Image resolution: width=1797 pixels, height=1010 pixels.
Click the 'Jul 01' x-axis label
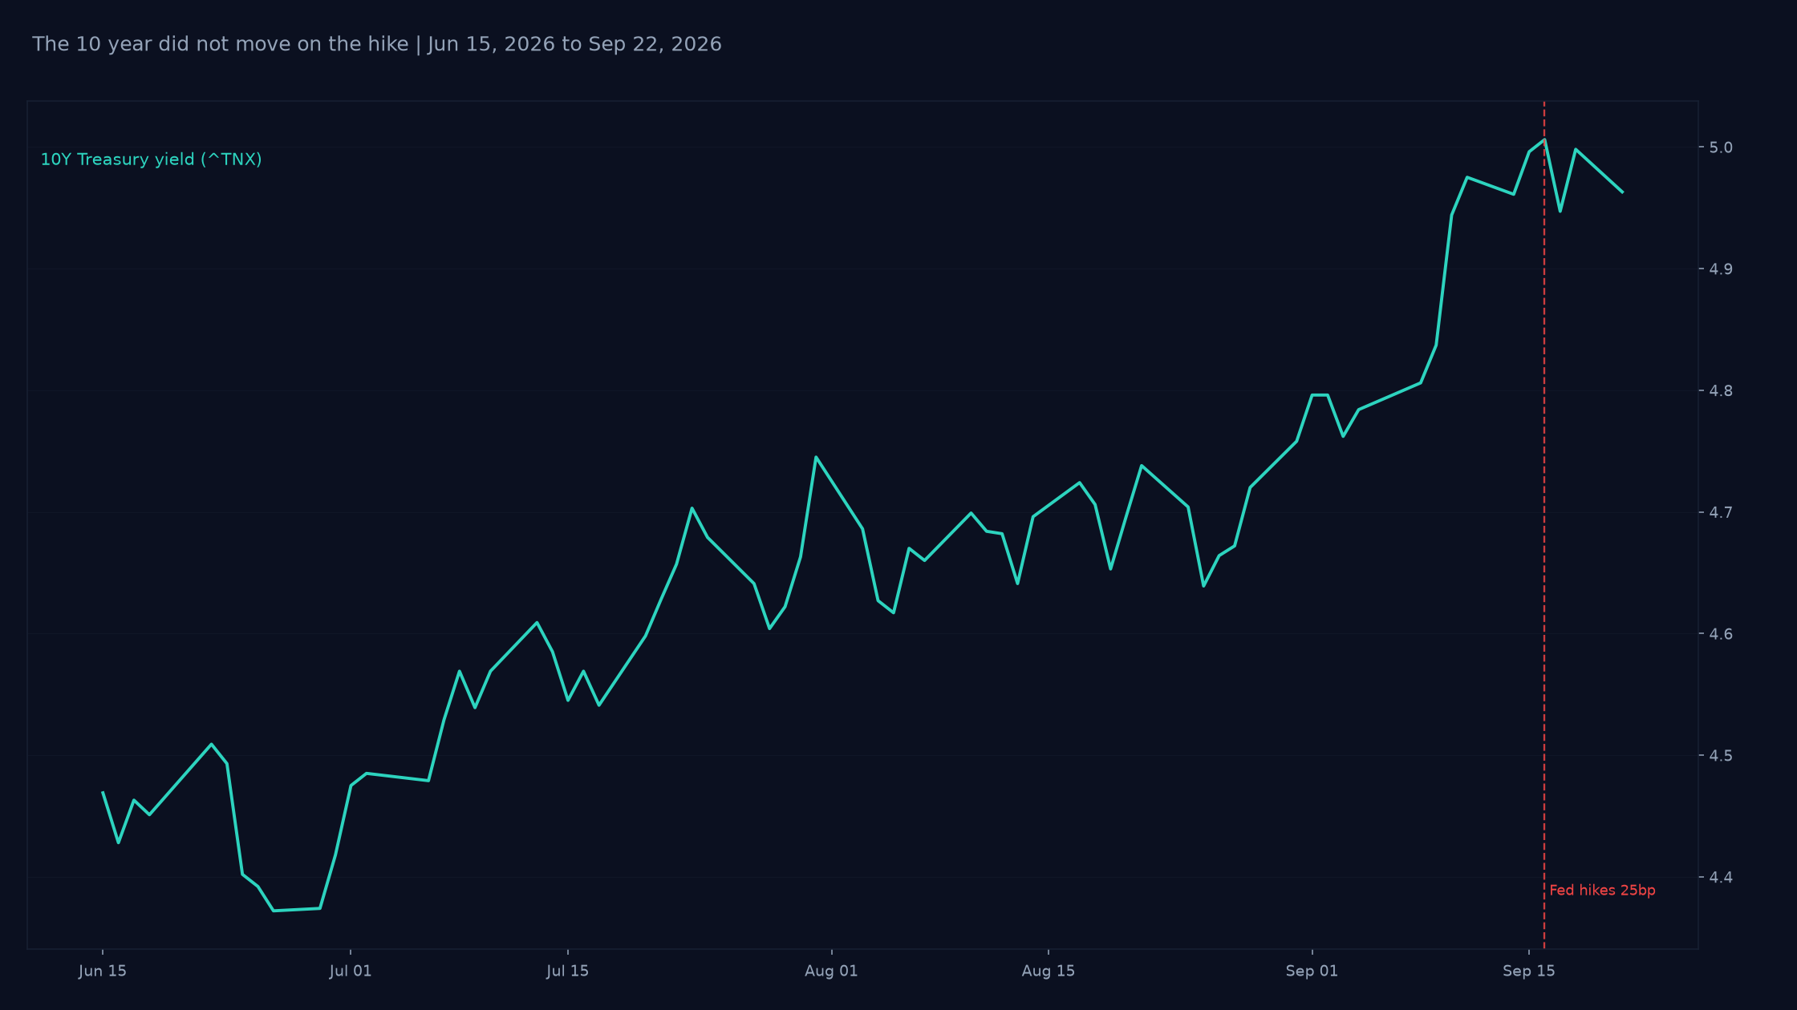tap(351, 972)
